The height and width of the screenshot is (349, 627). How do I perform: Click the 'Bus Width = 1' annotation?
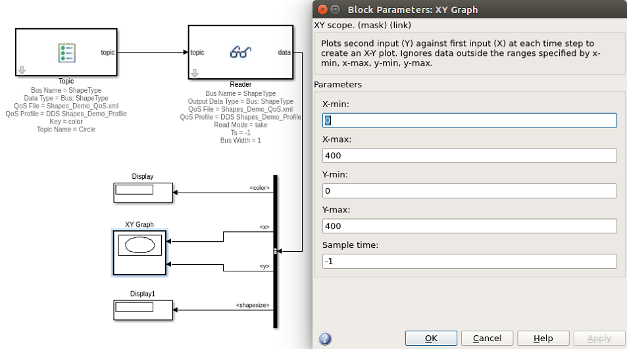tap(240, 140)
